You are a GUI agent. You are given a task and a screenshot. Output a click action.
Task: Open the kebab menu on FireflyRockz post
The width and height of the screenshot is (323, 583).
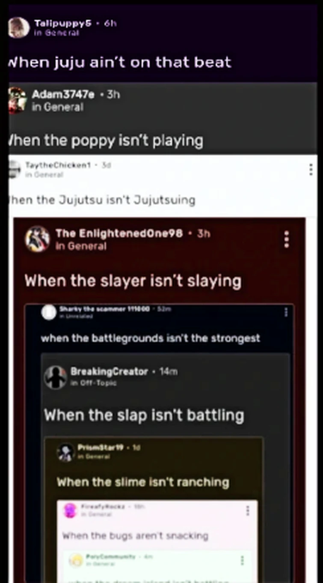[247, 510]
